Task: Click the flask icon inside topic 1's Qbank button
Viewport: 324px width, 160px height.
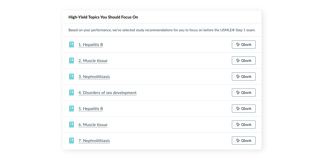Action: [237, 44]
